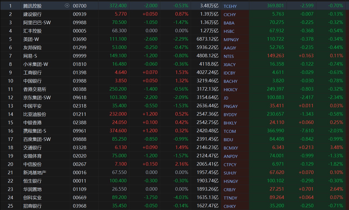Select 中银香港 stock name
This screenshot has width=349, height=210.
[32, 123]
